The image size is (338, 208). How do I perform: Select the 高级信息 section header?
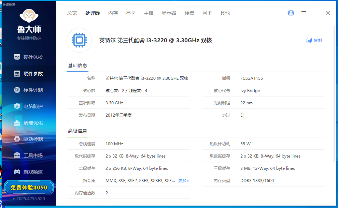(78, 131)
